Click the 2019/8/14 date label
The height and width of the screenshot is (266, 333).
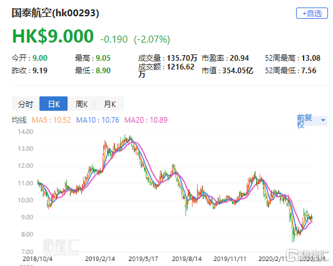[187, 259]
